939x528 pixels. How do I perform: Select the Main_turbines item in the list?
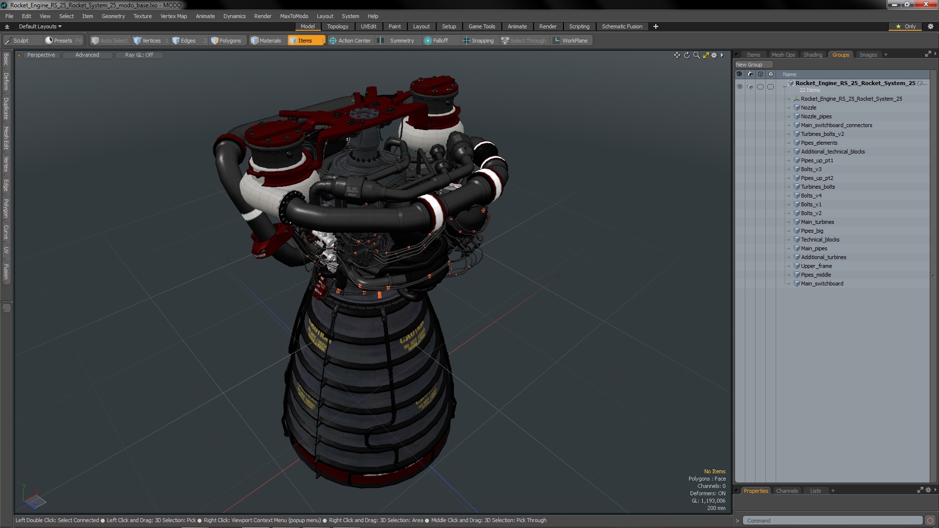click(x=817, y=222)
